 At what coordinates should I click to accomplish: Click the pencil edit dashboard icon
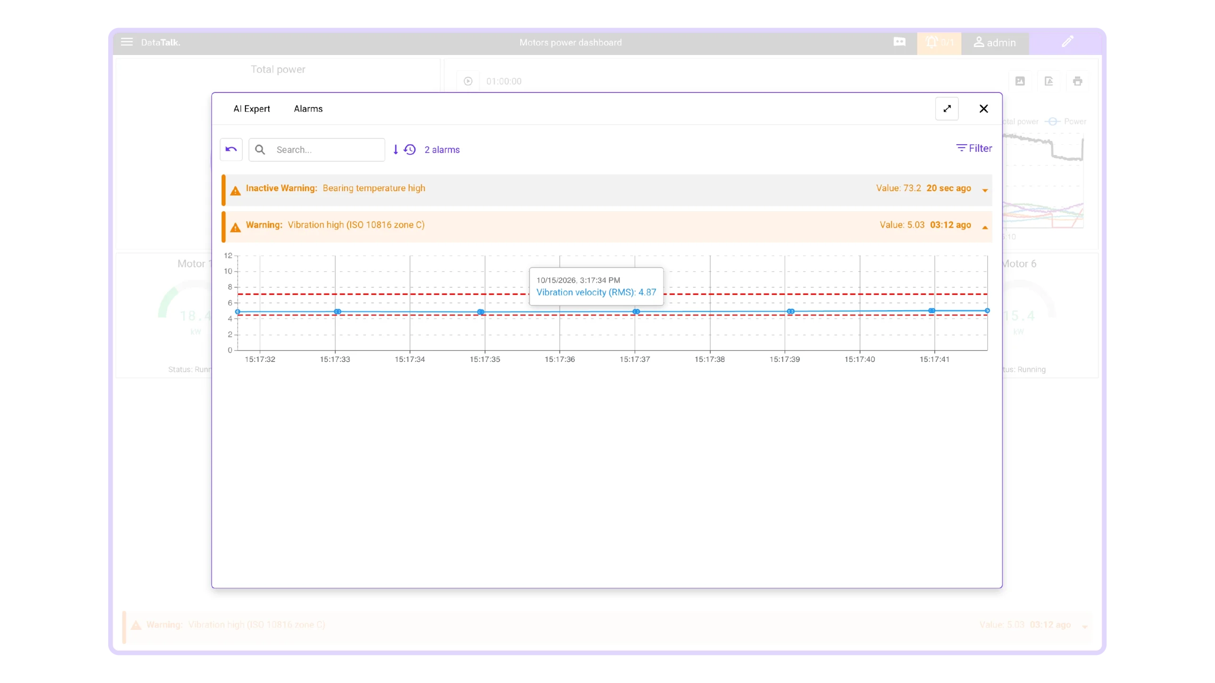click(x=1067, y=42)
